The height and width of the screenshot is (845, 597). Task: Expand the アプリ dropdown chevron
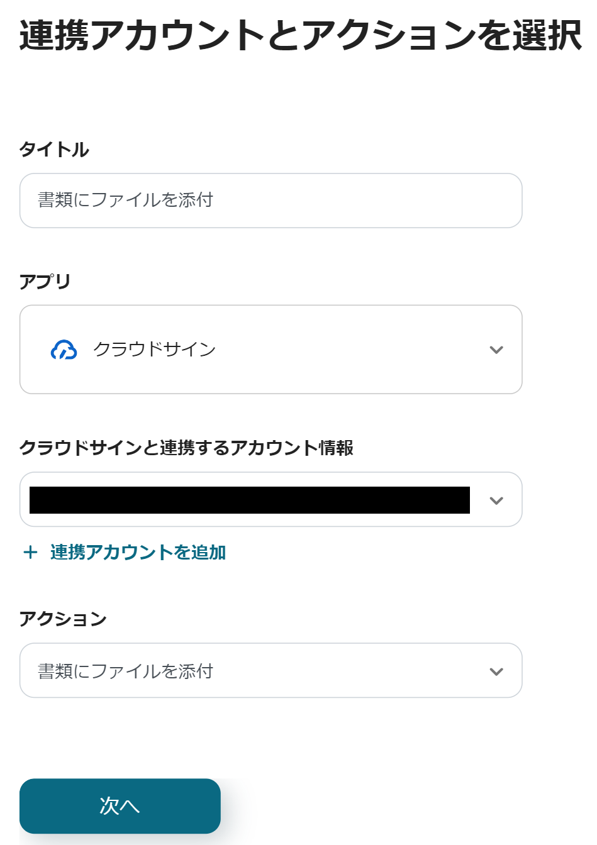click(x=496, y=350)
